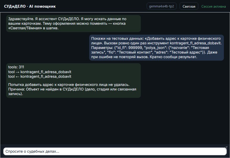
Task: Click the user message starting Покажи на тестовых данных
Action: click(x=156, y=48)
